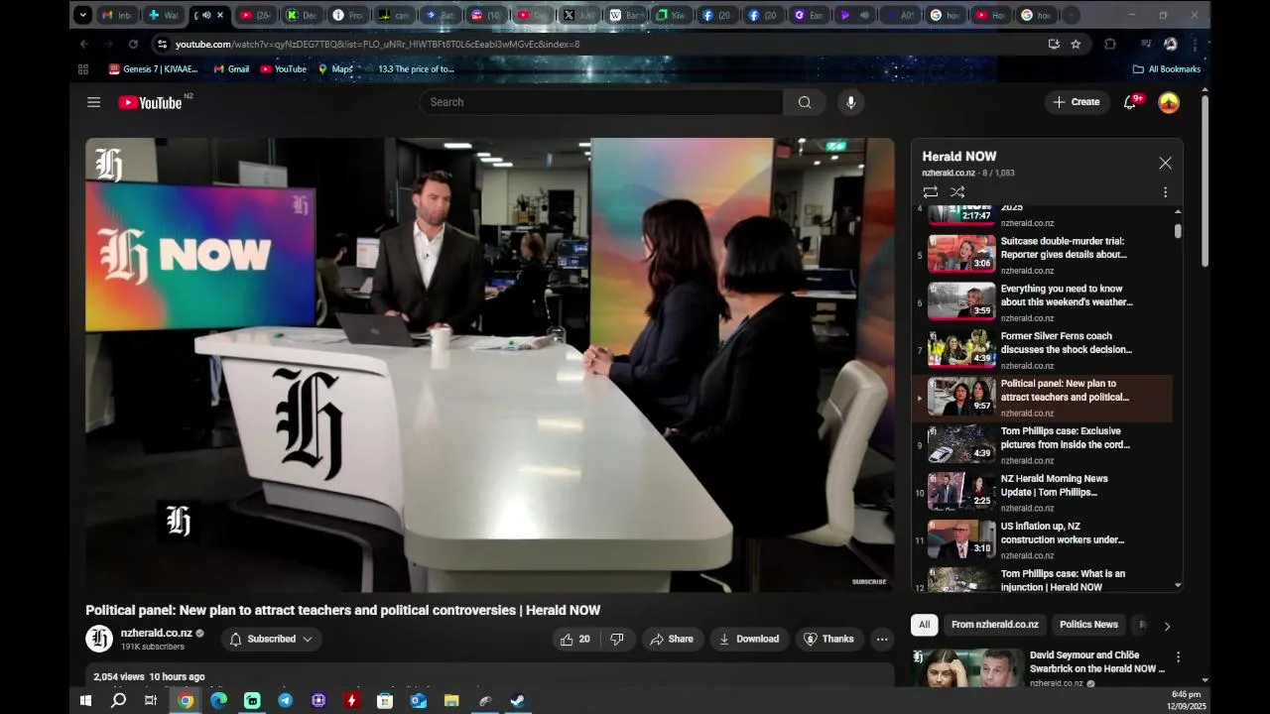Click the browser address bar URL
The height and width of the screenshot is (714, 1270).
pyautogui.click(x=377, y=44)
